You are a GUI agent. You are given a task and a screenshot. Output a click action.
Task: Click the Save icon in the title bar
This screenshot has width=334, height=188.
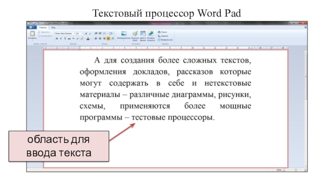[x=34, y=23]
